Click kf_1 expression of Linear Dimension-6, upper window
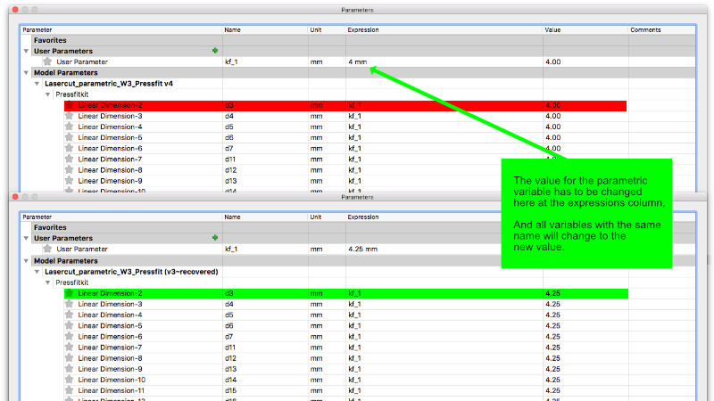The height and width of the screenshot is (401, 714). 354,148
